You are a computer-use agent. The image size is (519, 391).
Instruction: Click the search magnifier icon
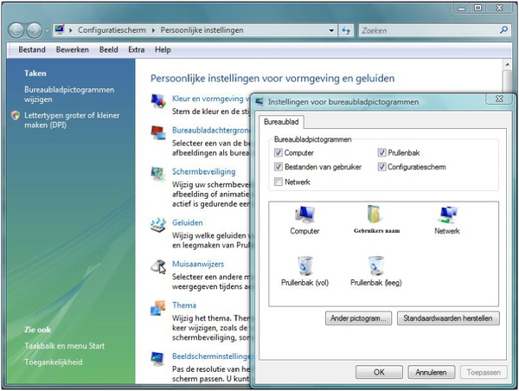(x=503, y=30)
